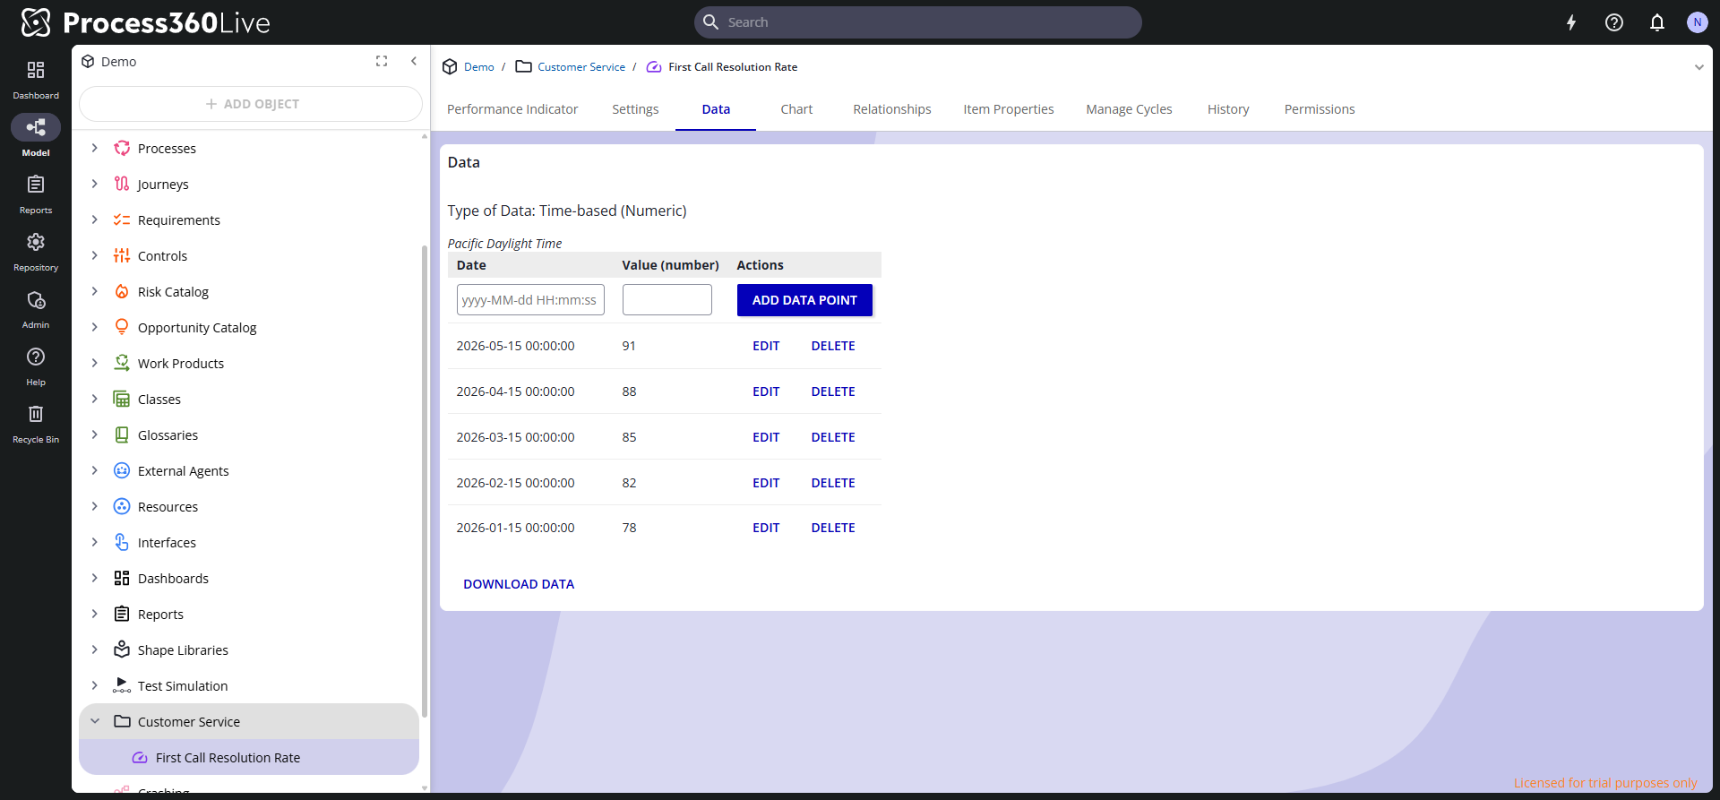Open the Repository sidebar icon
Image resolution: width=1720 pixels, height=800 pixels.
pyautogui.click(x=36, y=252)
